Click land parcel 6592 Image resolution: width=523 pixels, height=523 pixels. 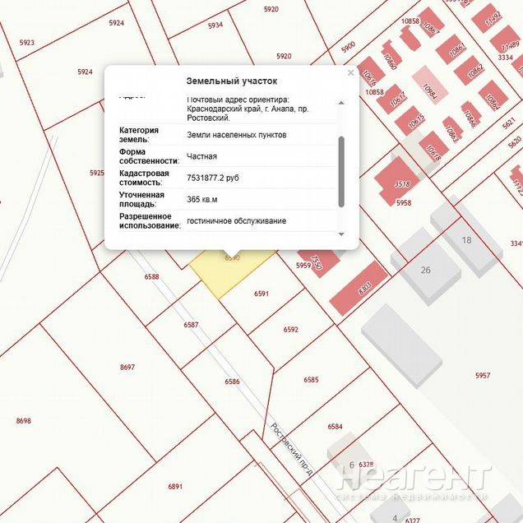coord(290,329)
